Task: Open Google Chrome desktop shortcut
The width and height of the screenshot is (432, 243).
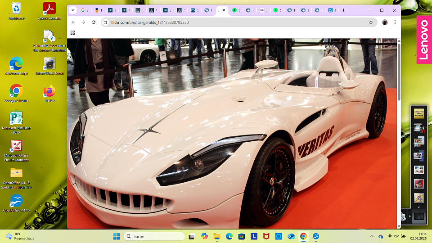Action: click(16, 93)
